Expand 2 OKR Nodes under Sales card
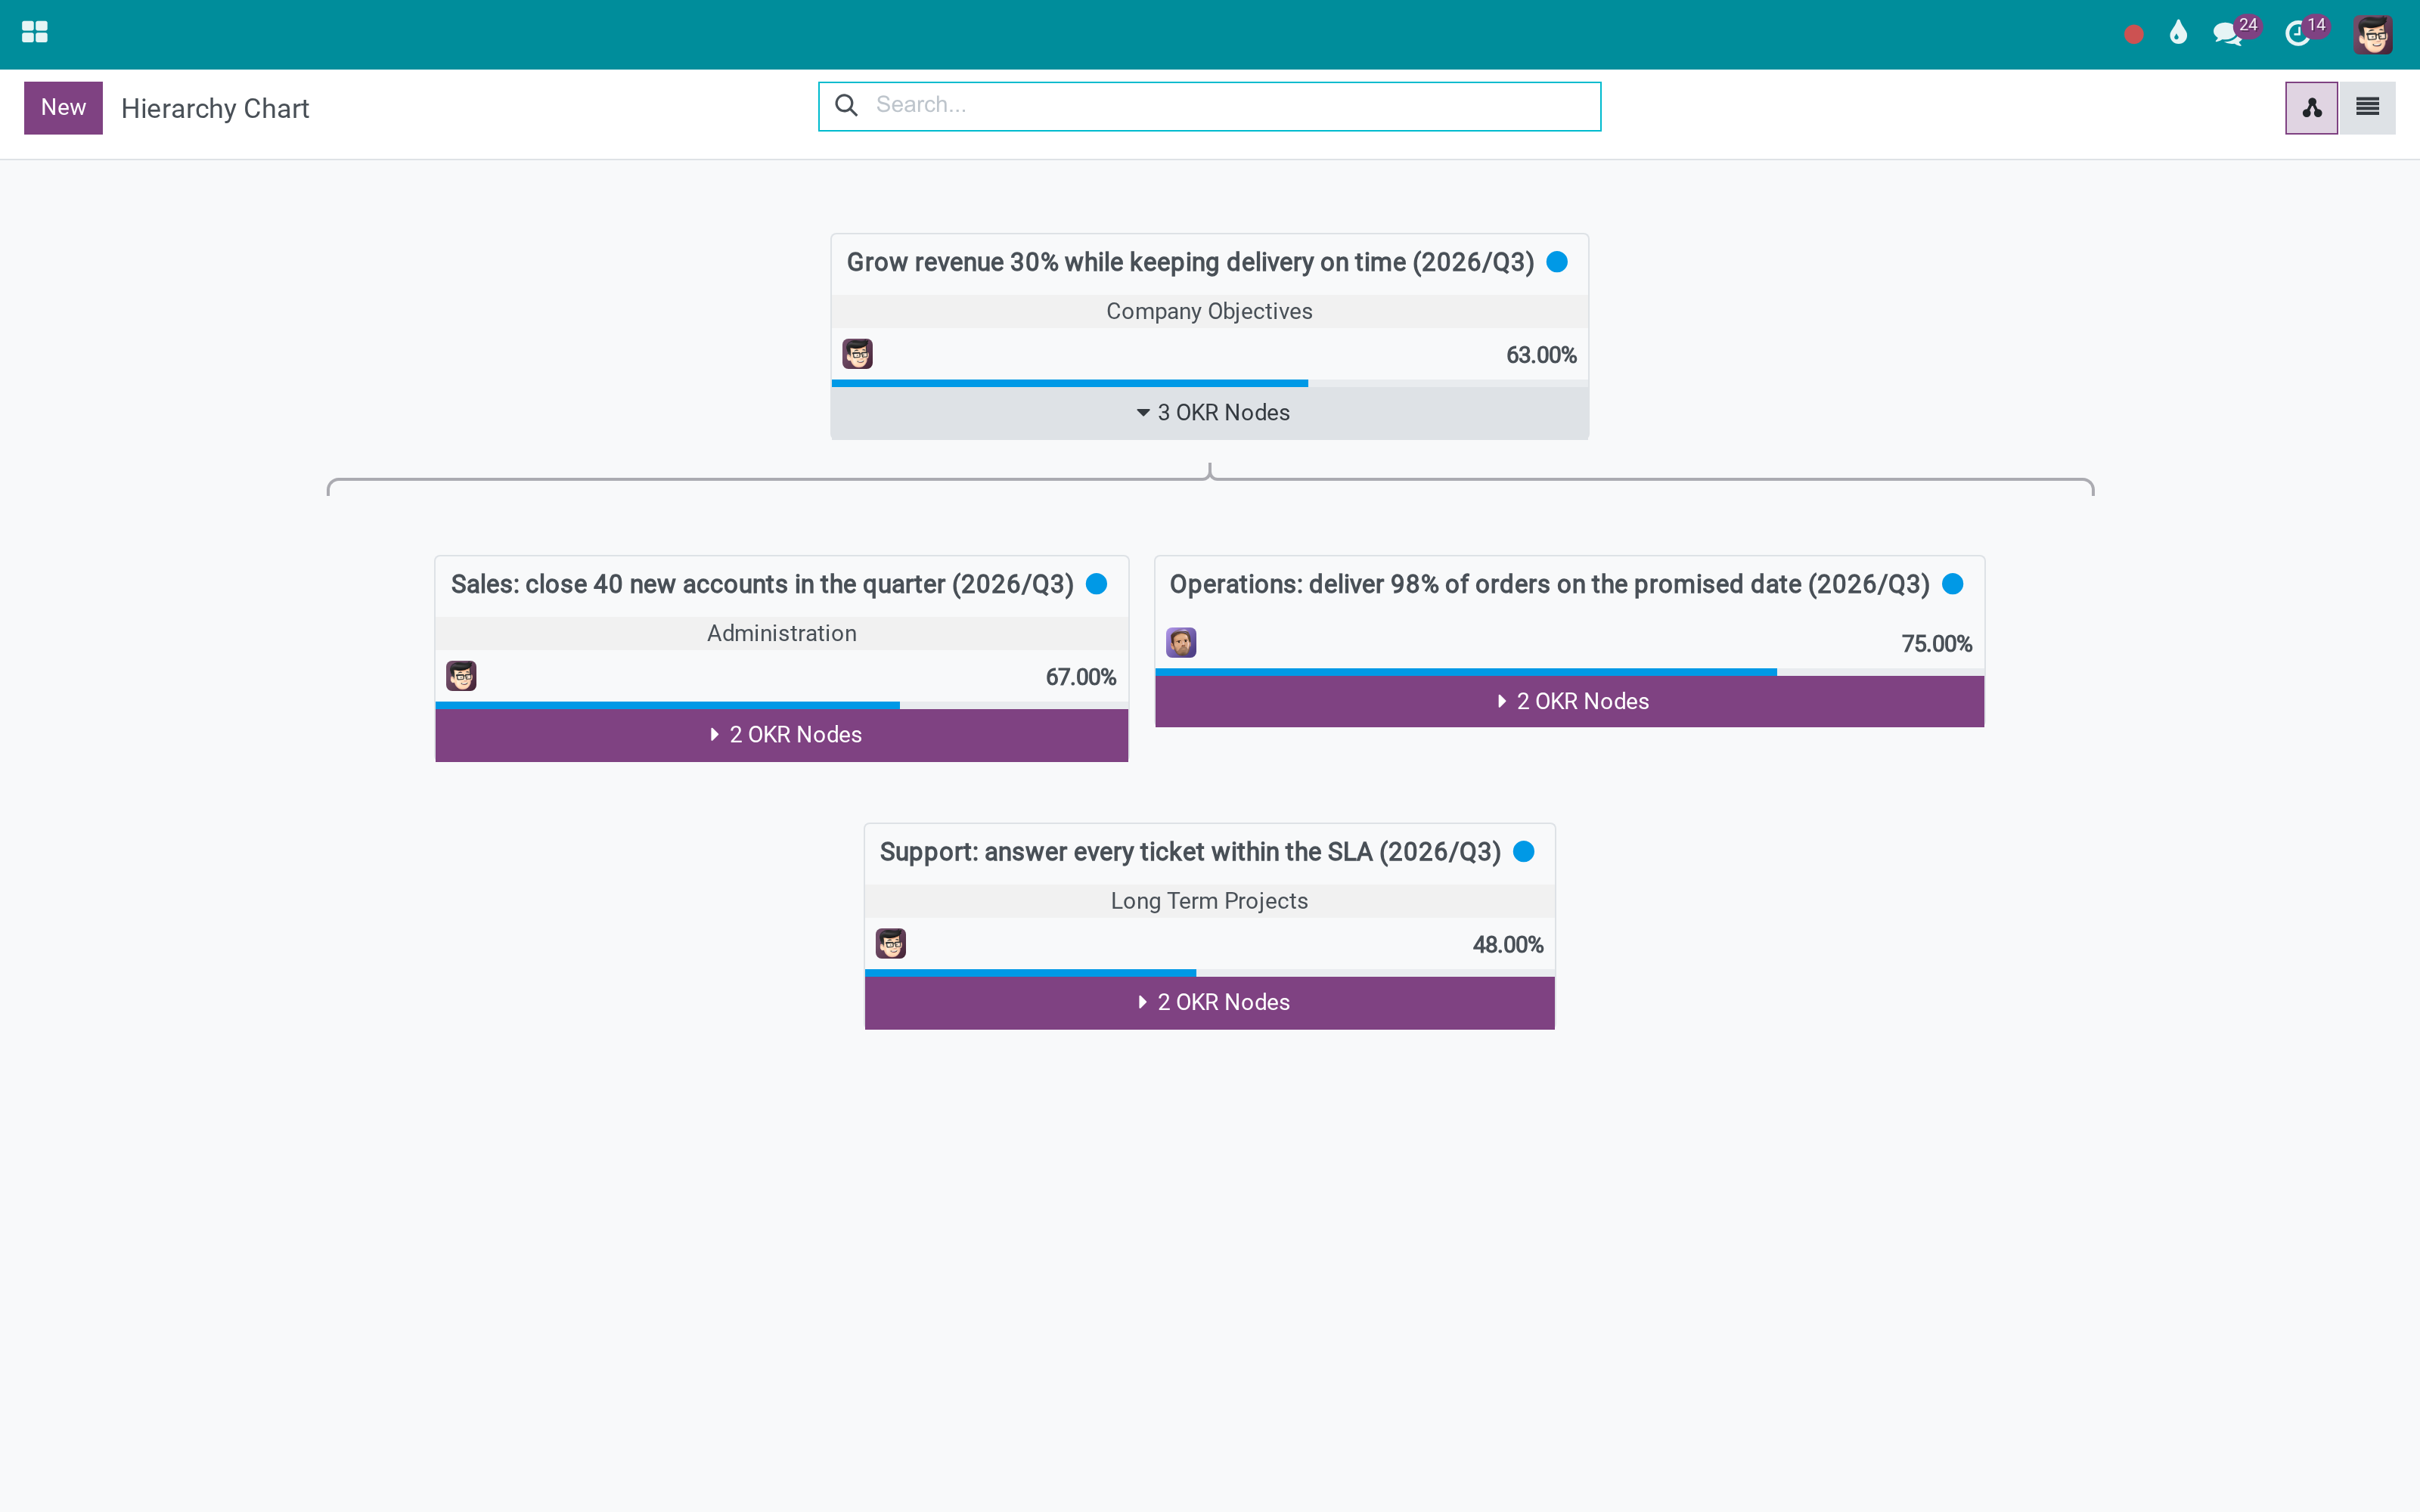The width and height of the screenshot is (2420, 1512). click(x=782, y=735)
